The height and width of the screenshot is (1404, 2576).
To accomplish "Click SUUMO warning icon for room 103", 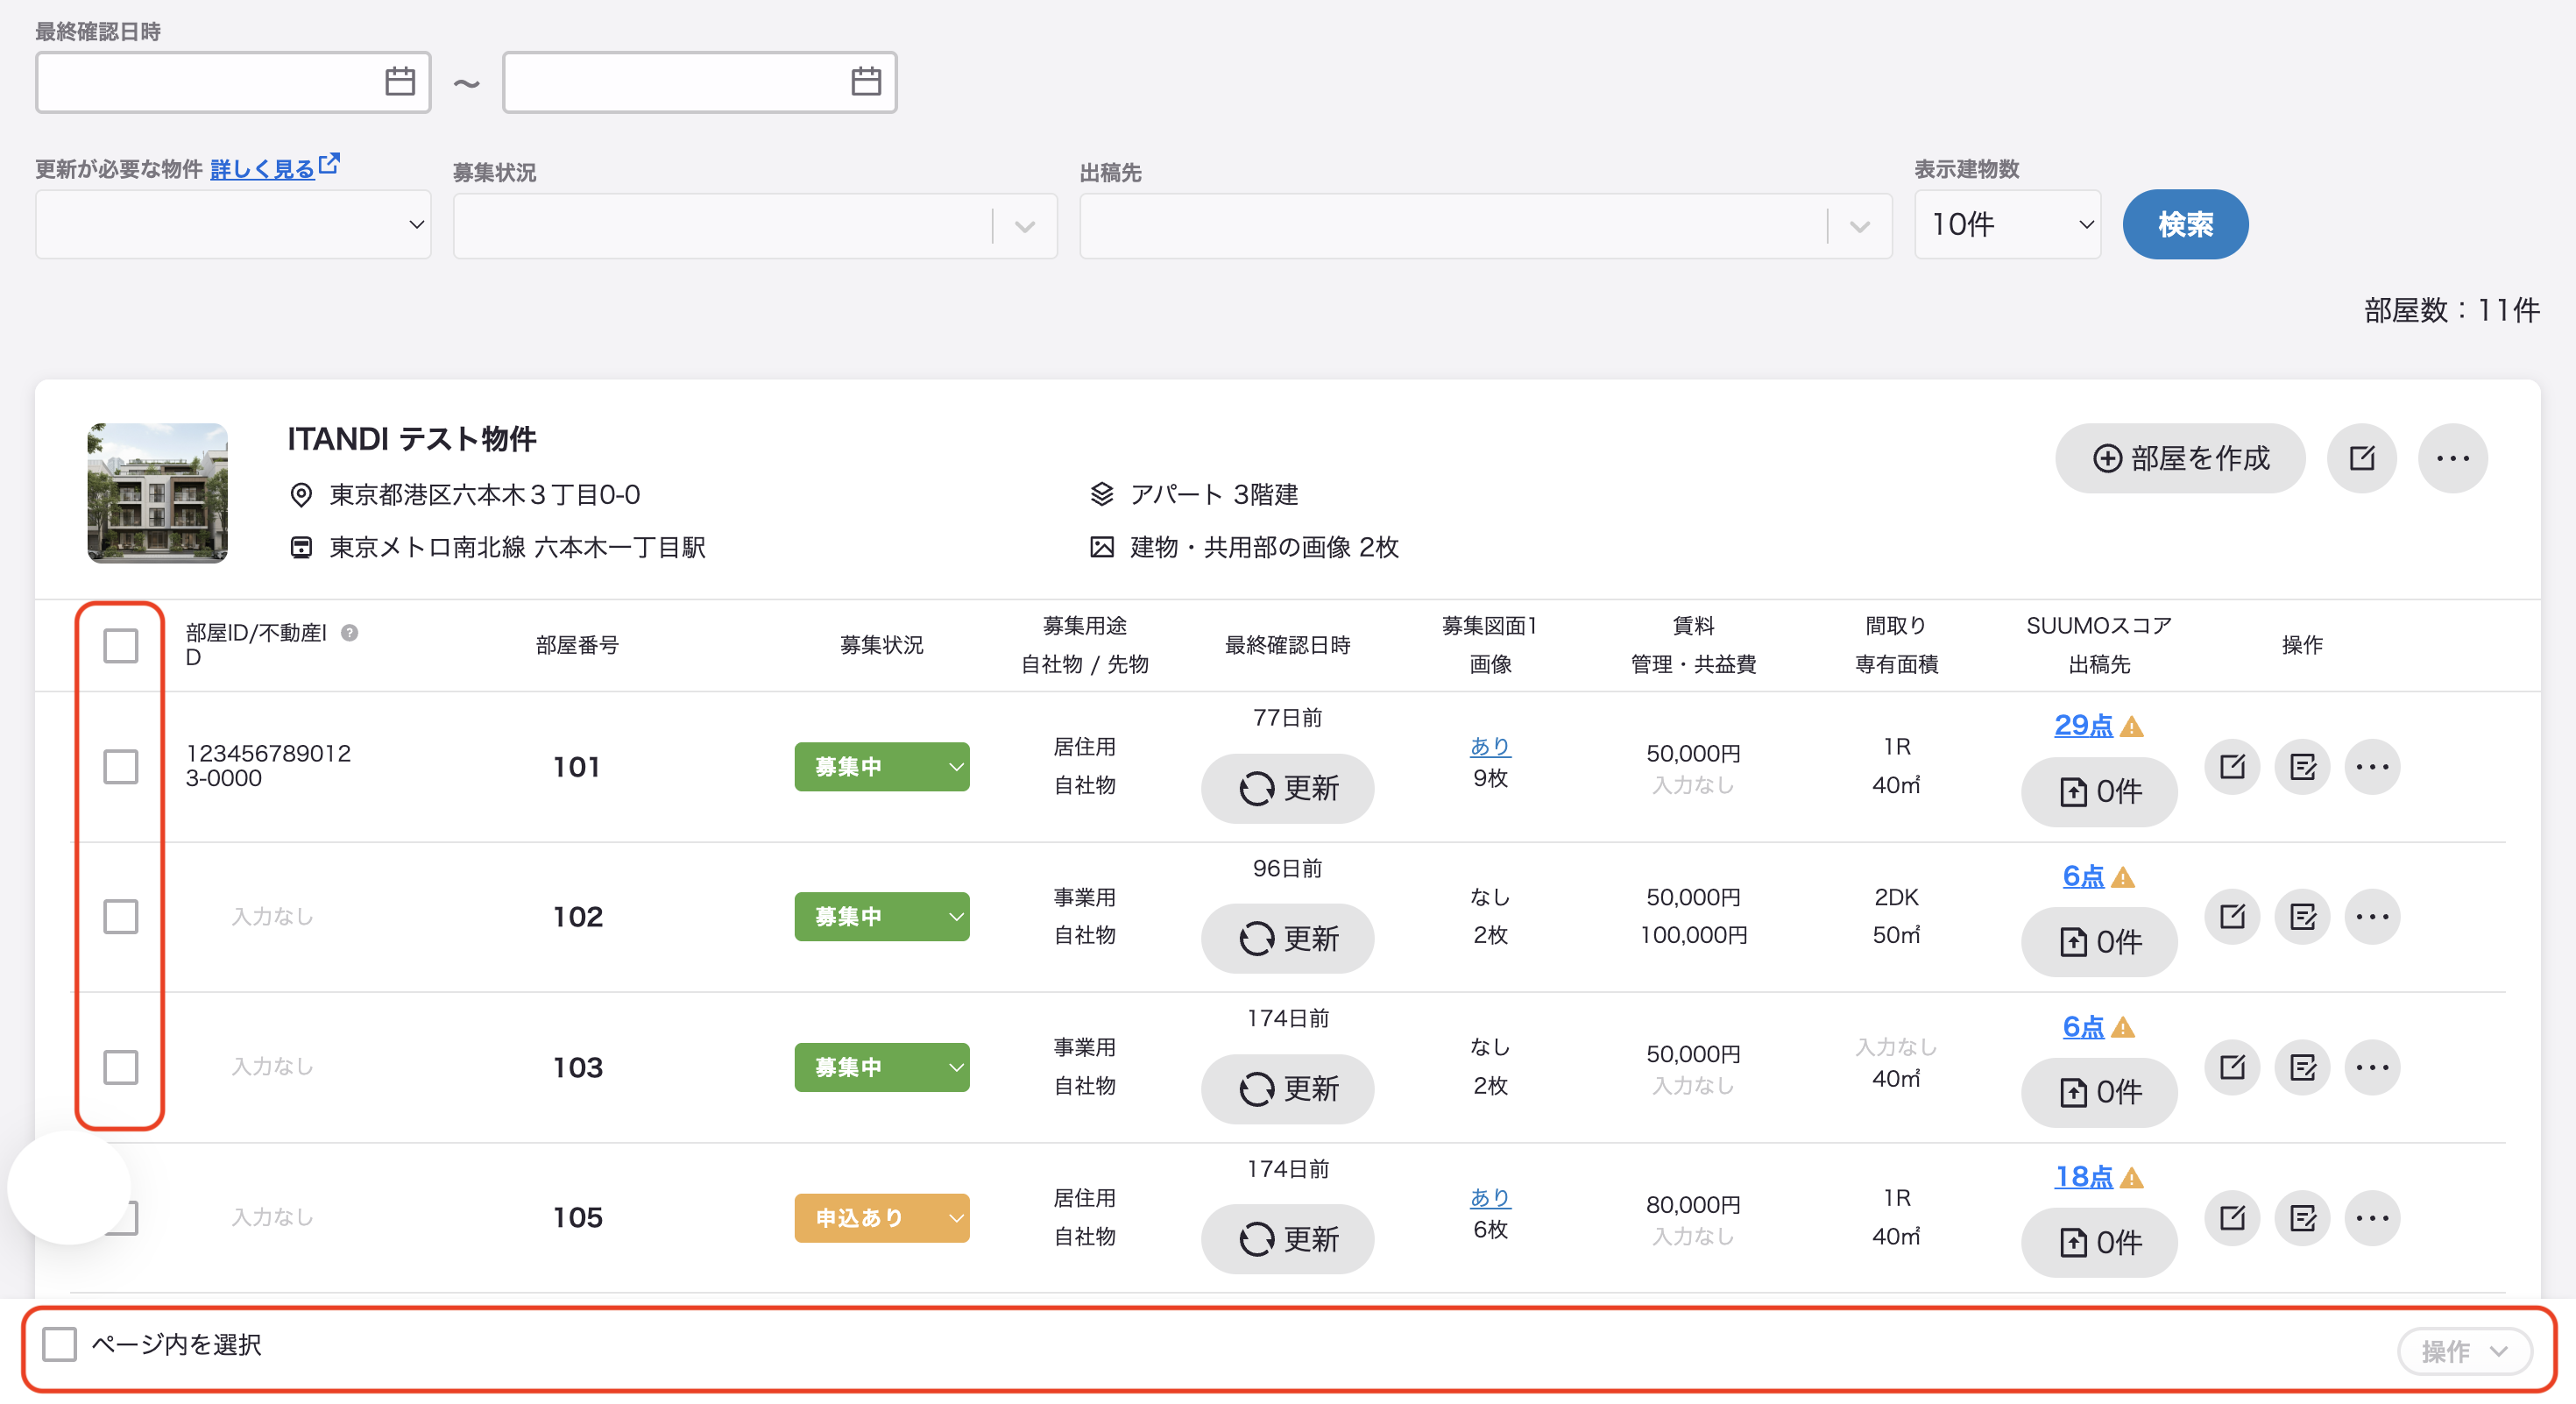I will (x=2123, y=1028).
